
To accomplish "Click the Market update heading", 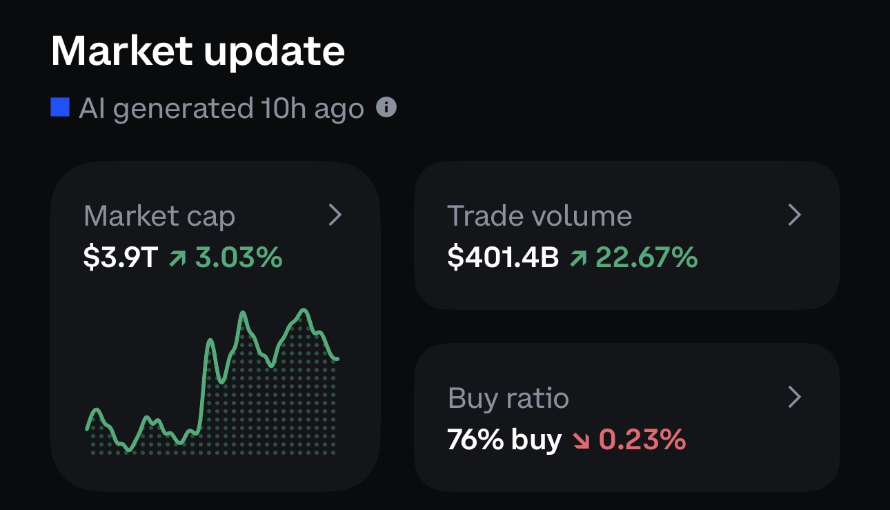I will (198, 50).
